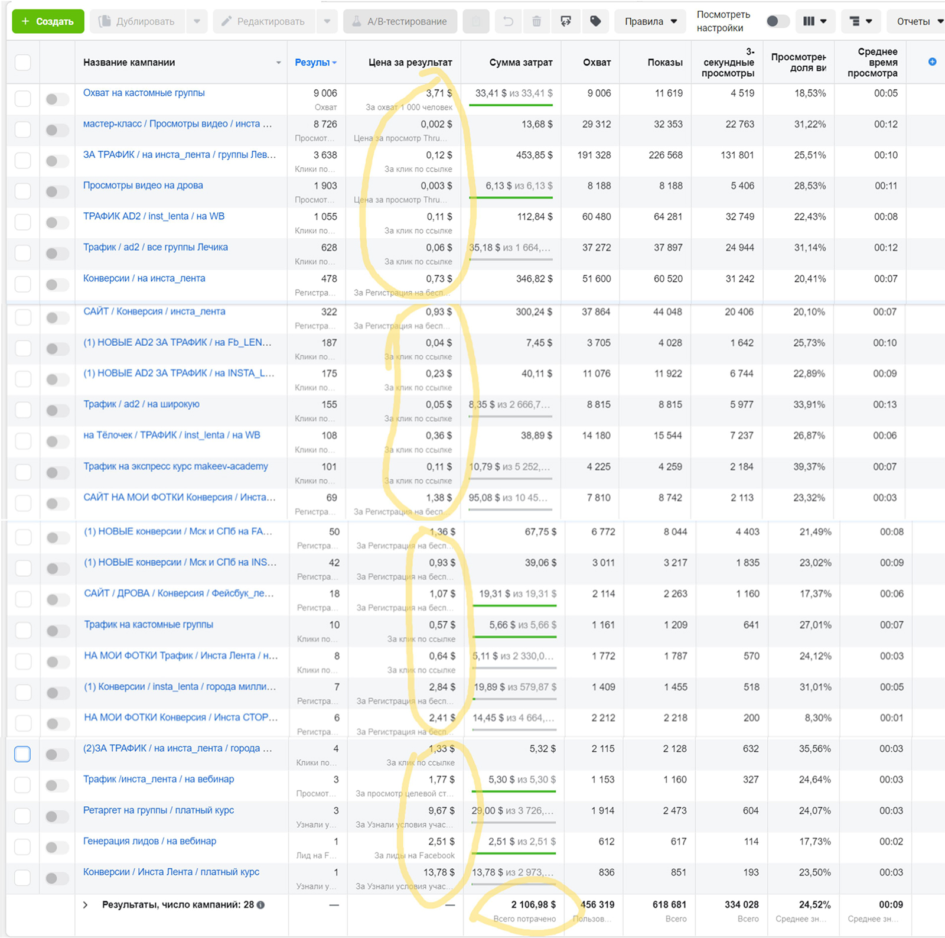
Task: Click the Показы column header
Action: (x=665, y=62)
